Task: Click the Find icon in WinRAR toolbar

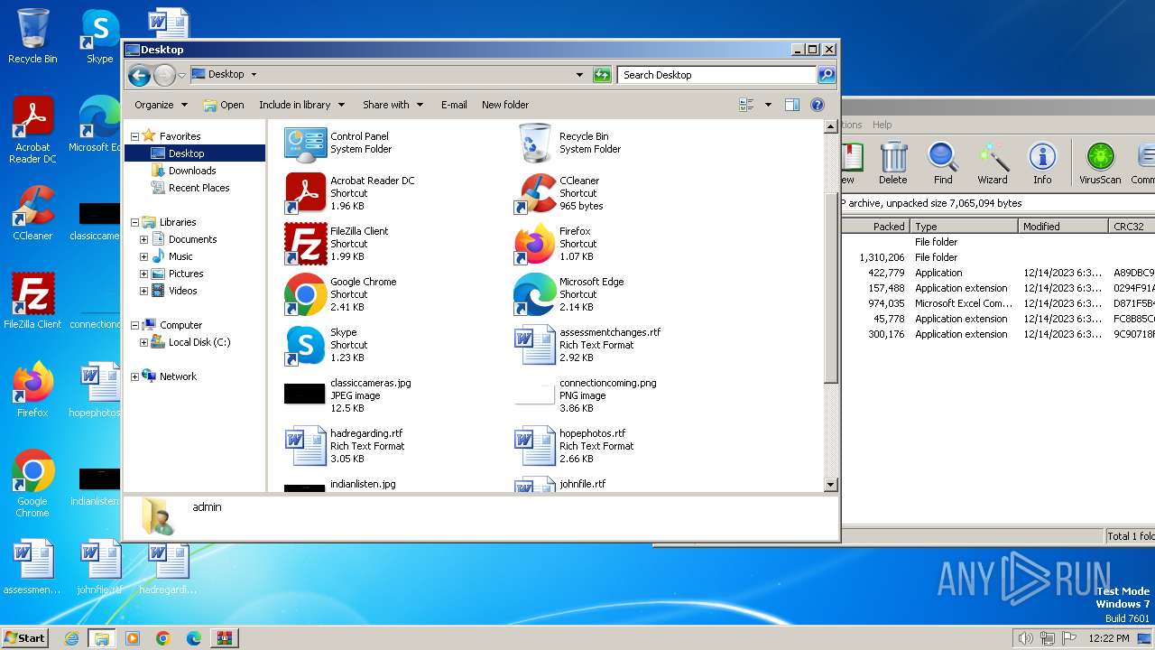Action: click(x=943, y=163)
